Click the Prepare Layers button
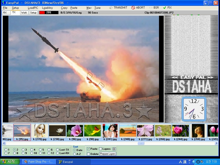Screen dimensions: 220x165 (x=108, y=154)
